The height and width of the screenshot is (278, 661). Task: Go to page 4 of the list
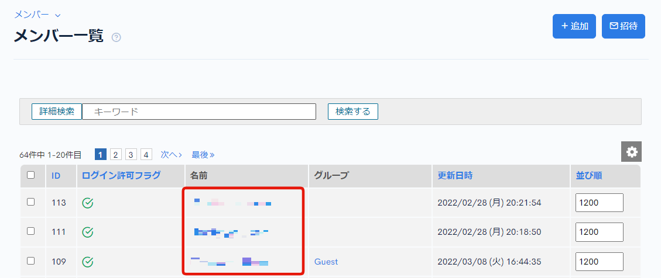tap(146, 155)
